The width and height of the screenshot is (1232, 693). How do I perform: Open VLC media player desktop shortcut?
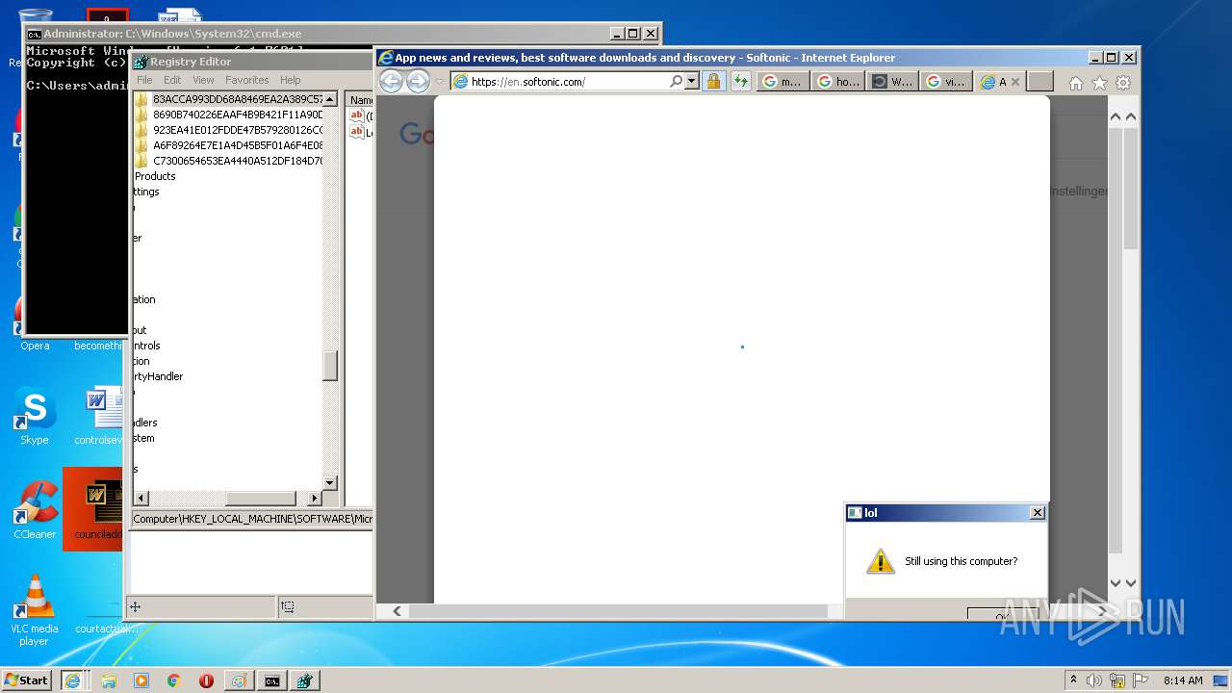tap(35, 610)
